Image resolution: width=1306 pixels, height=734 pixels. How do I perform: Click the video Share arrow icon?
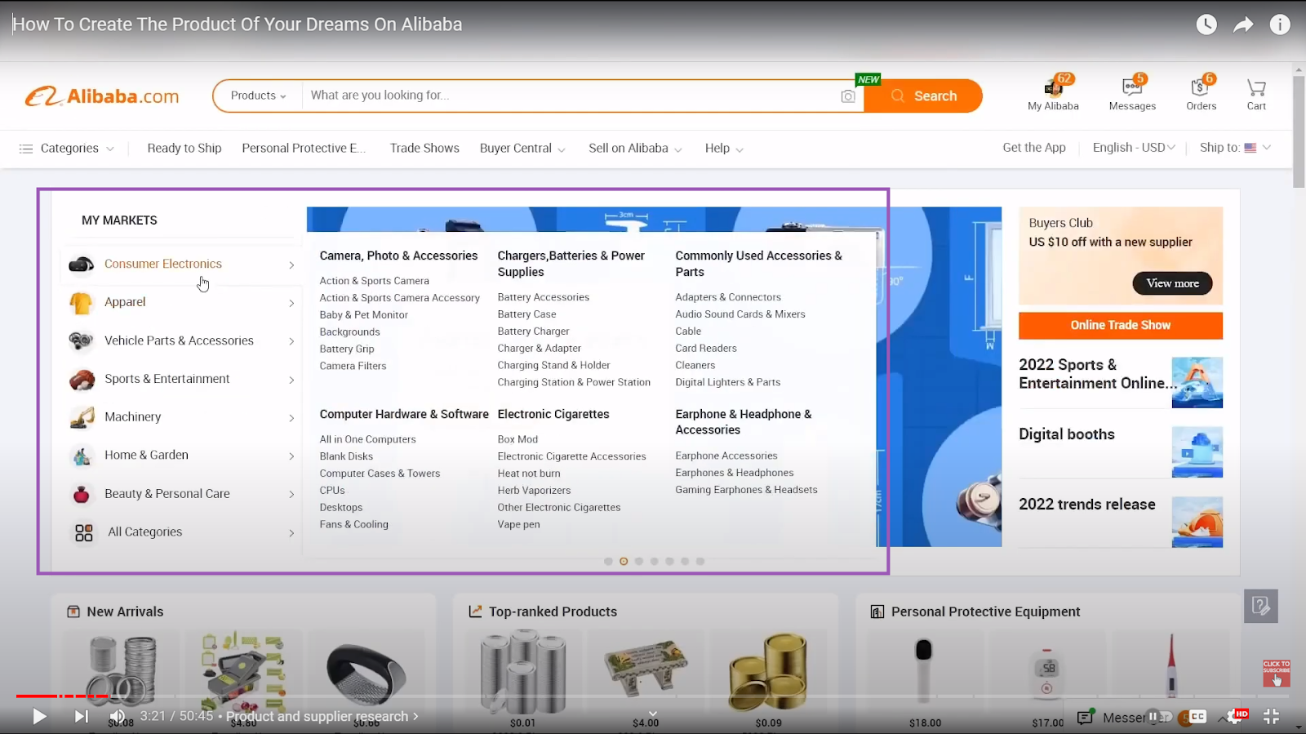click(x=1243, y=24)
